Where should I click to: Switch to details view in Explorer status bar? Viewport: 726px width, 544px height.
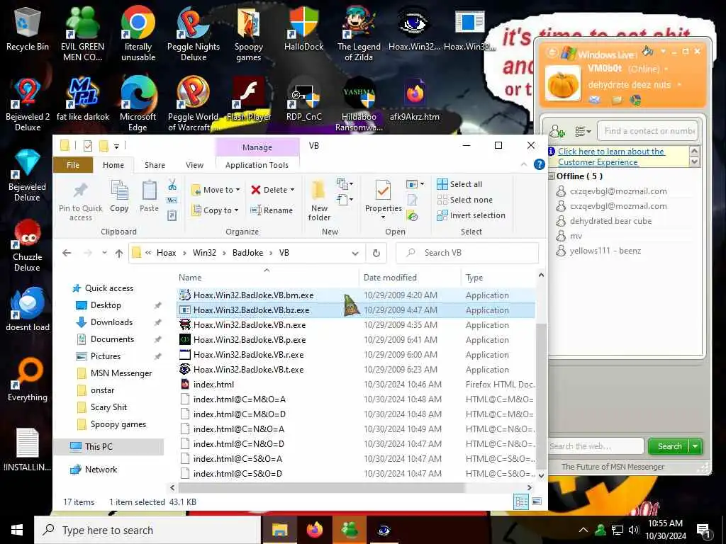coord(521,501)
